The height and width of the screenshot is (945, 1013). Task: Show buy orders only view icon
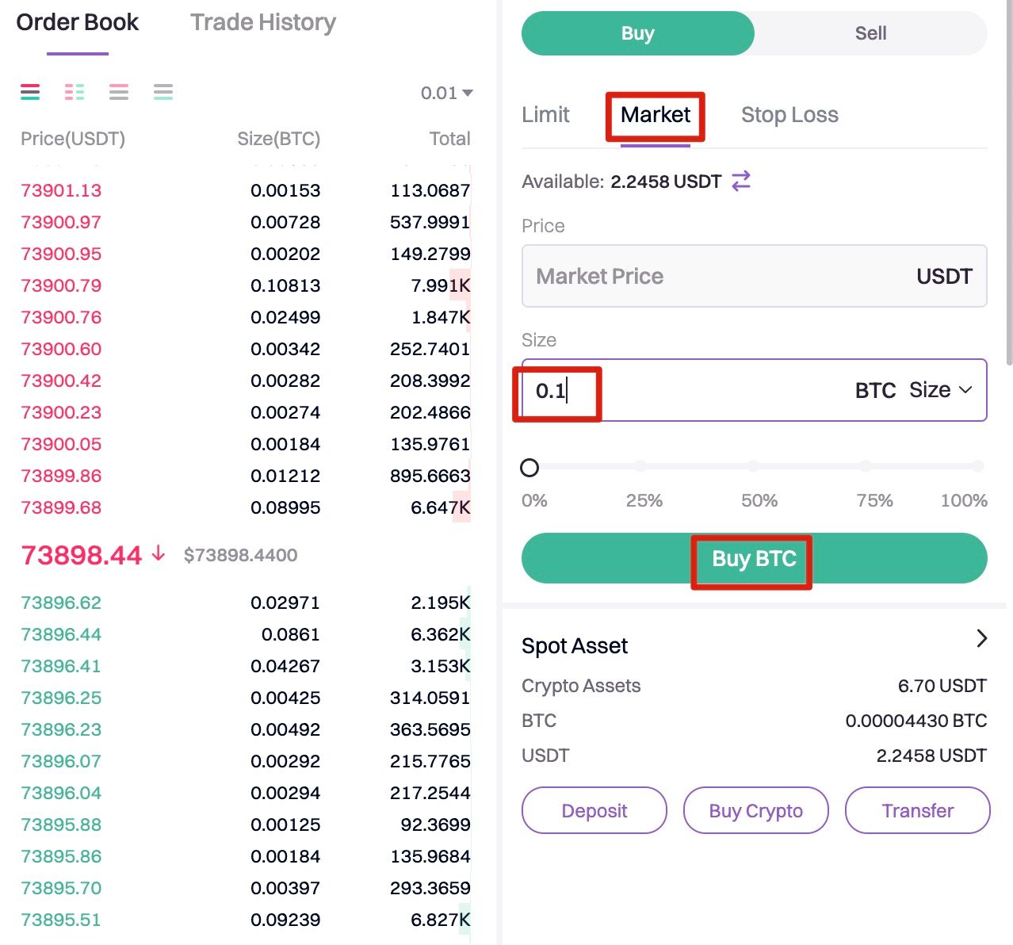(x=163, y=92)
